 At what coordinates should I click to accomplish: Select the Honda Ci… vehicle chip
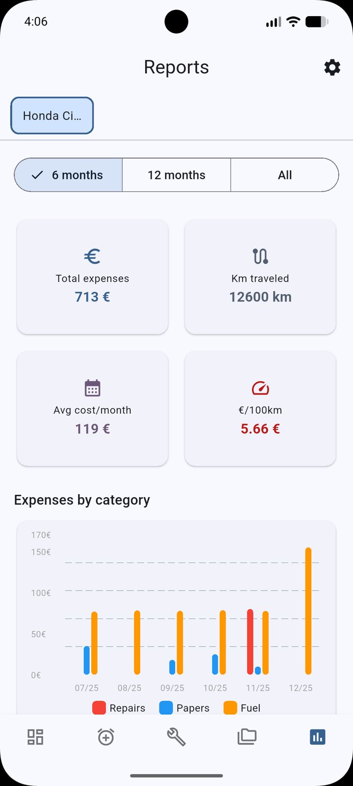point(52,115)
